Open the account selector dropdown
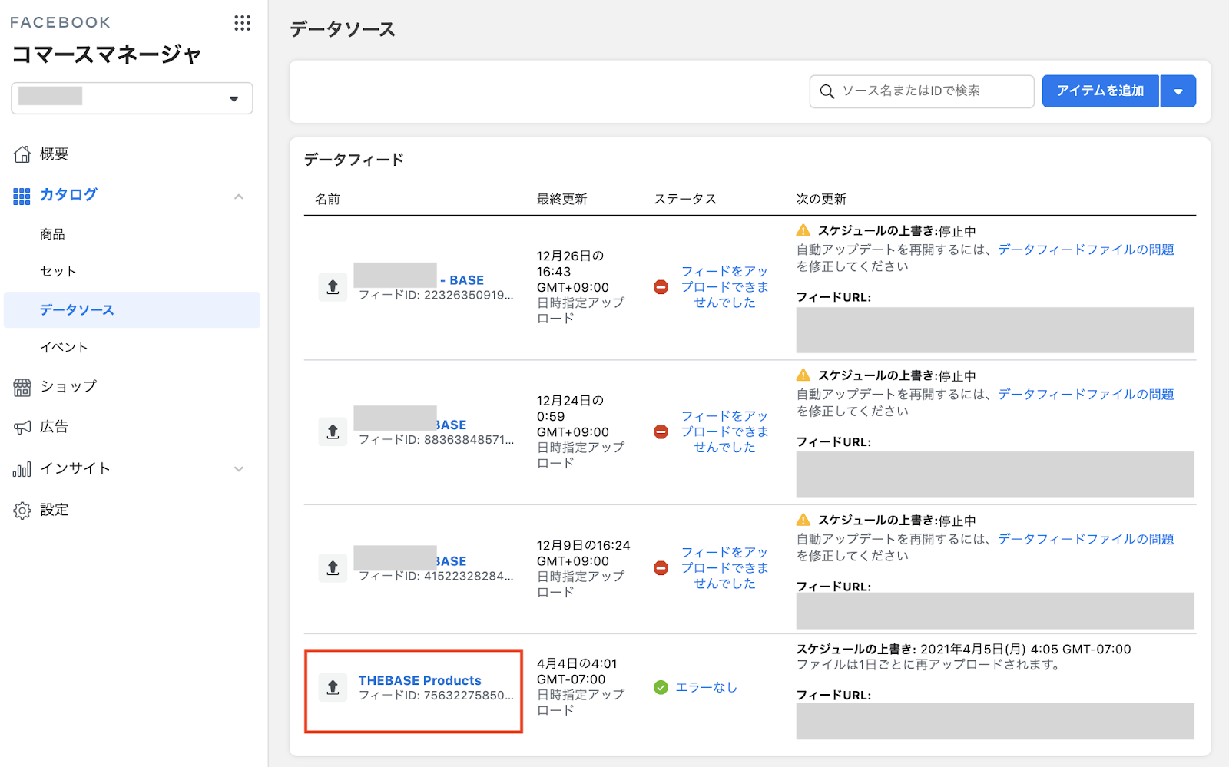This screenshot has height=767, width=1229. pos(132,98)
